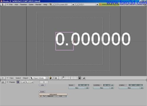Click Add button in Controllers column
The width and height of the screenshot is (147, 106).
112,88
